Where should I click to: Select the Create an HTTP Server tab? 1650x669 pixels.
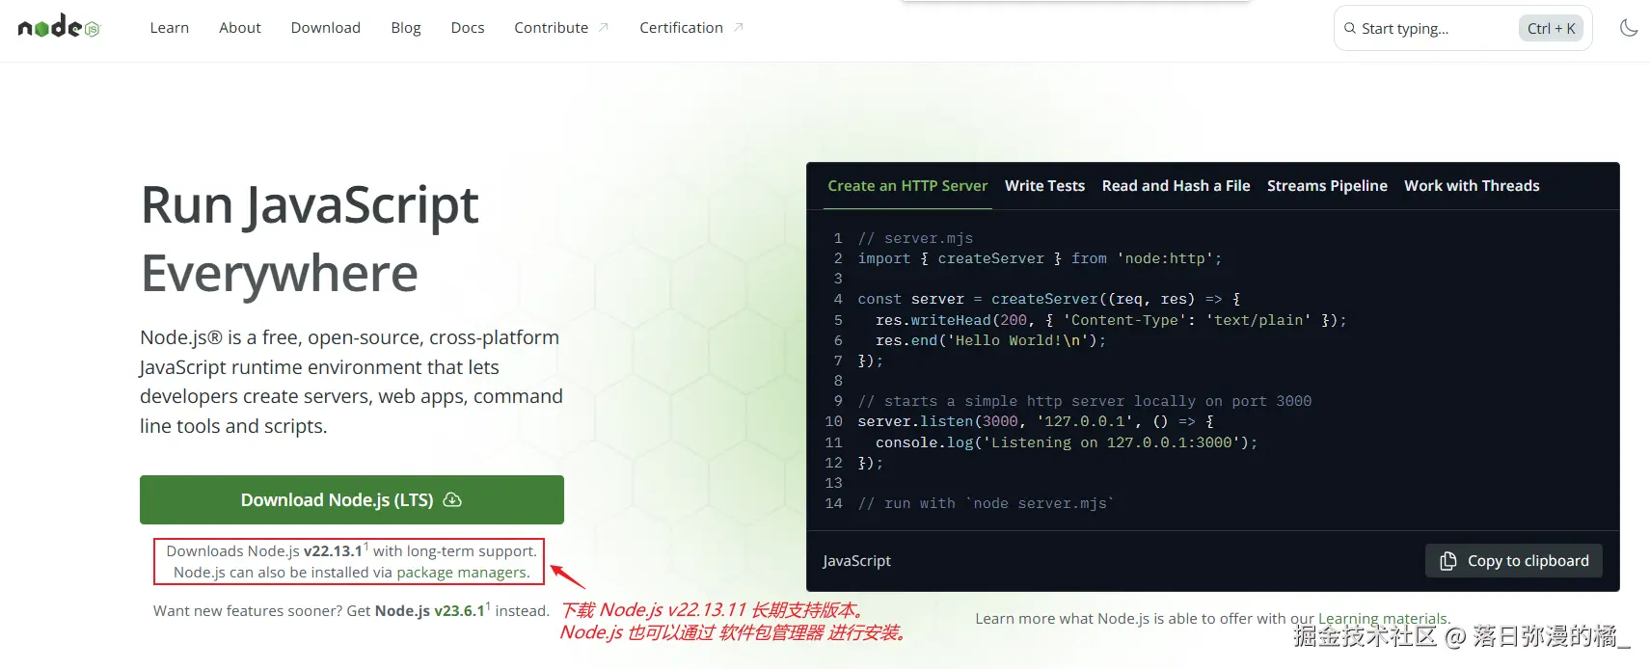907,186
